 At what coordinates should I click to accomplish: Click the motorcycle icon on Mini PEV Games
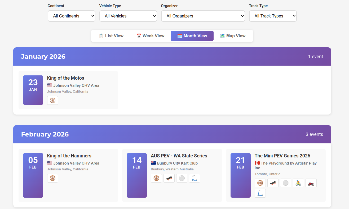click(x=311, y=183)
